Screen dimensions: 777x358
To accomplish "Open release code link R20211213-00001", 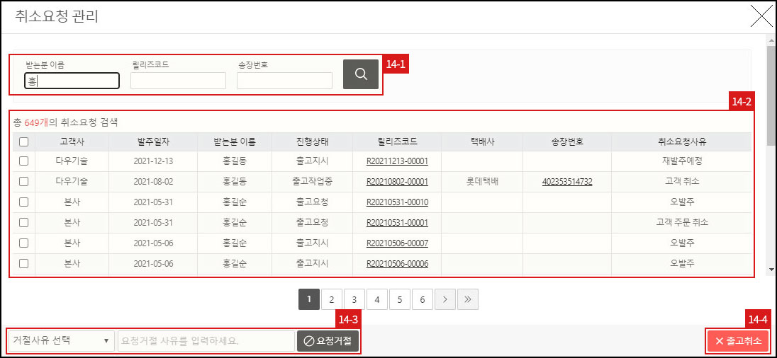I will 398,161.
